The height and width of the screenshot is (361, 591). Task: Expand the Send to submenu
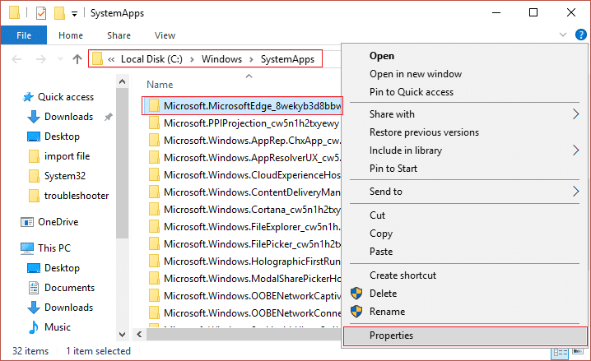(x=464, y=192)
